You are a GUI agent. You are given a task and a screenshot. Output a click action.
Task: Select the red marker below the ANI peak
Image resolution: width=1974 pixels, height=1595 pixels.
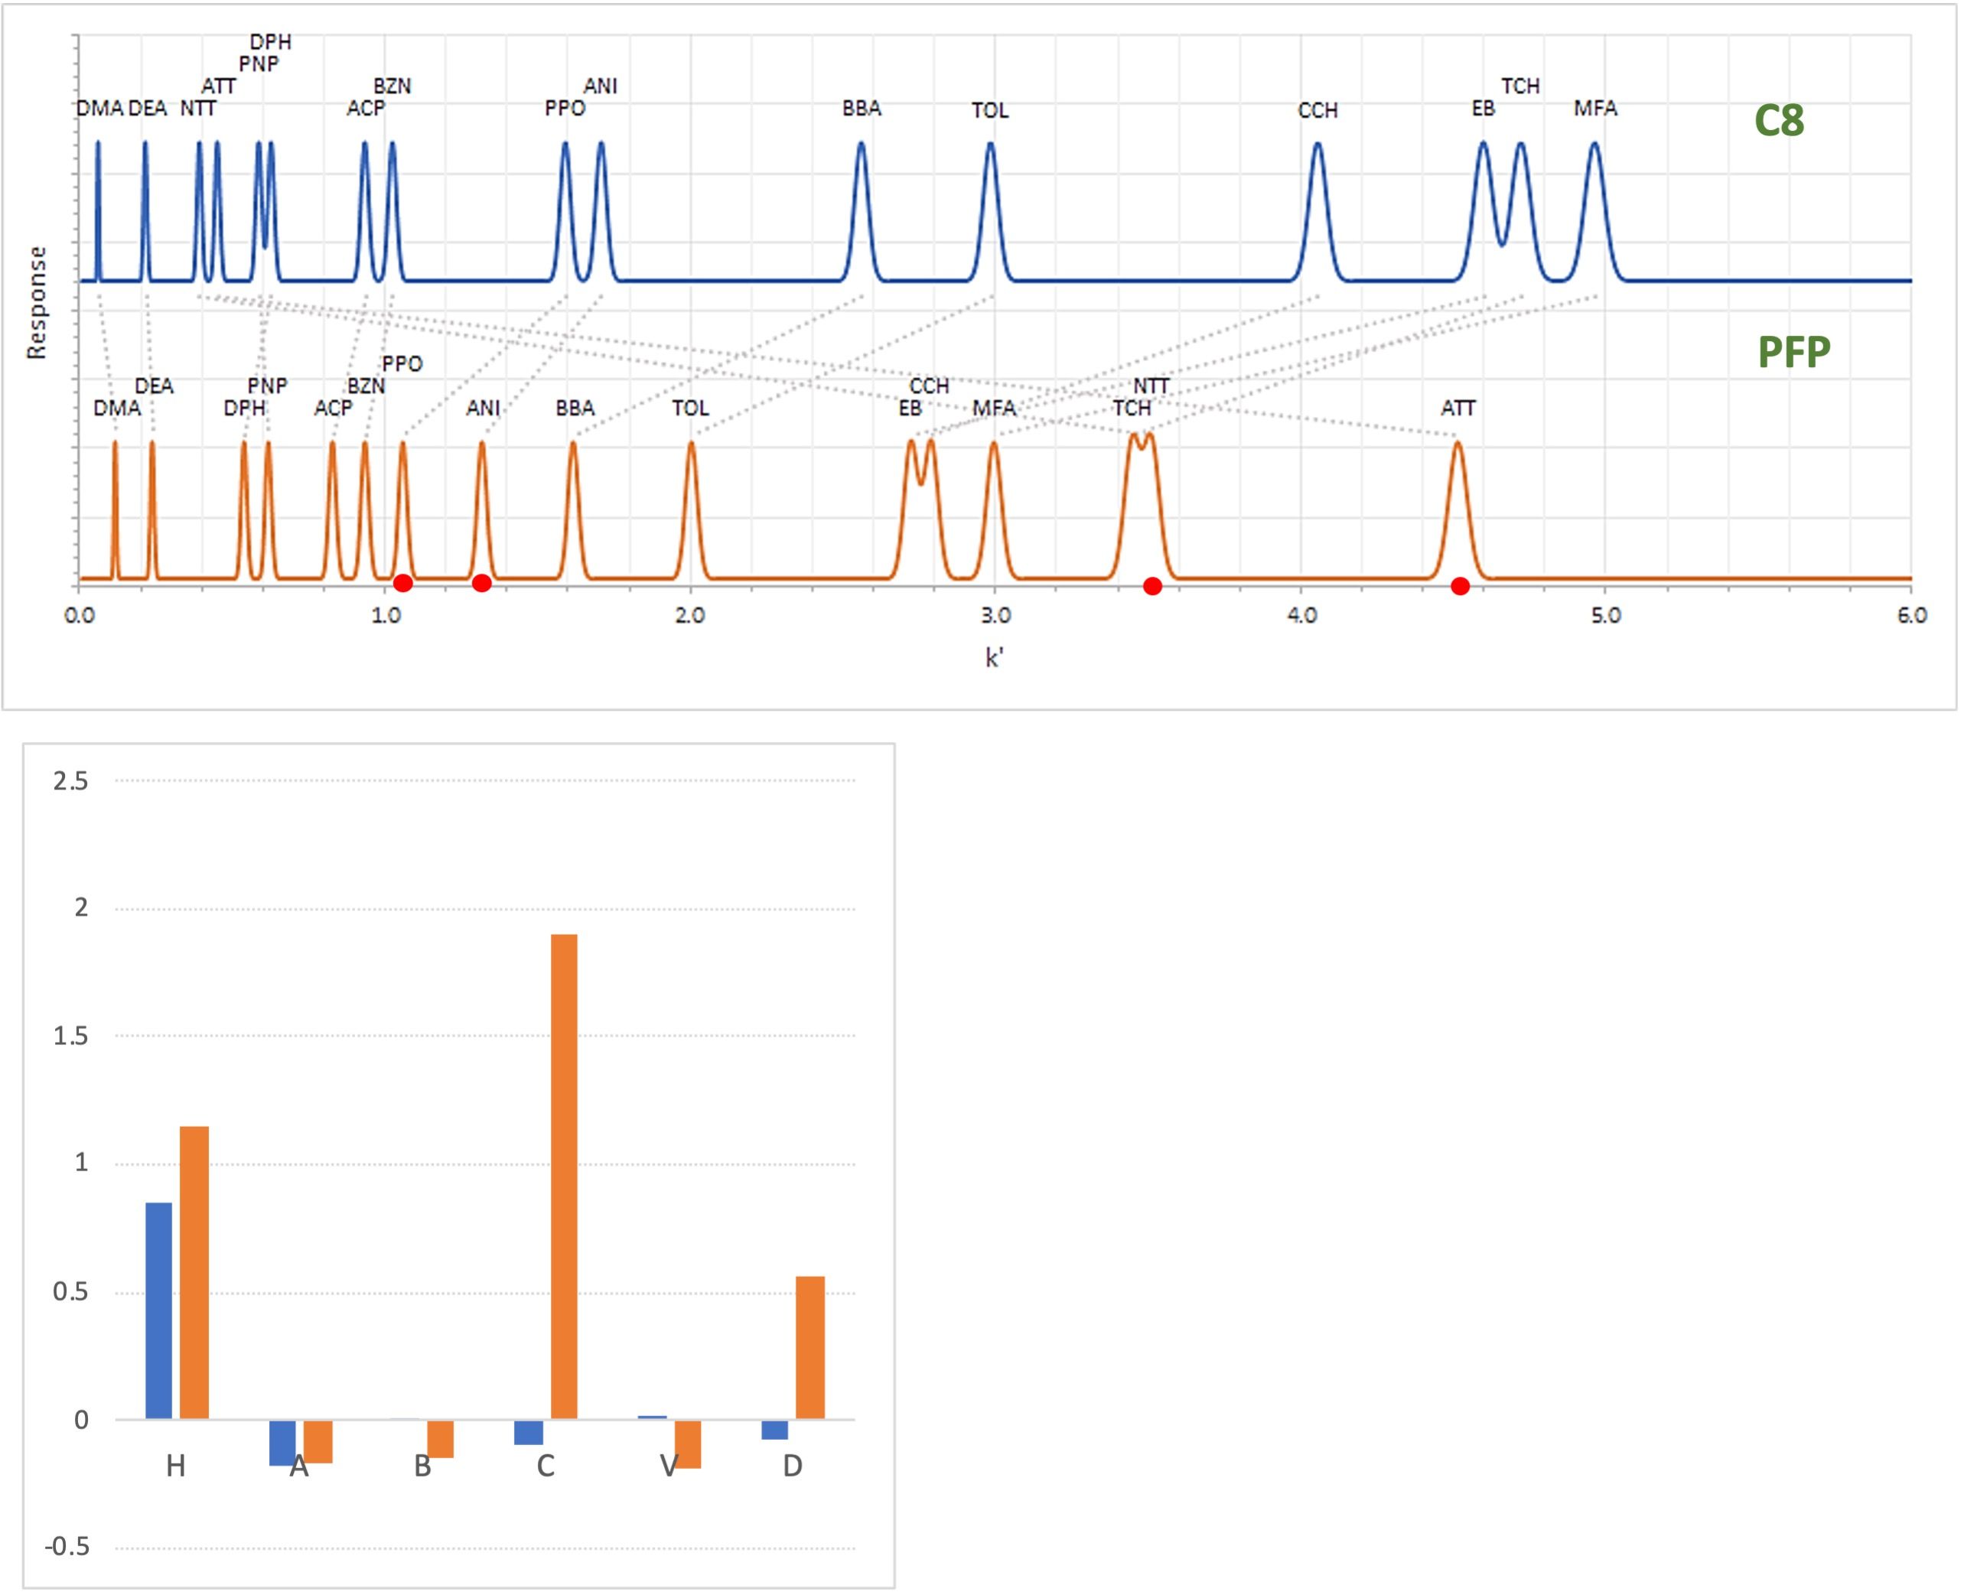[481, 584]
